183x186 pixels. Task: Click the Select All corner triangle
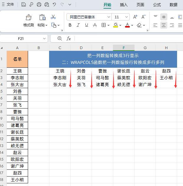2,48
